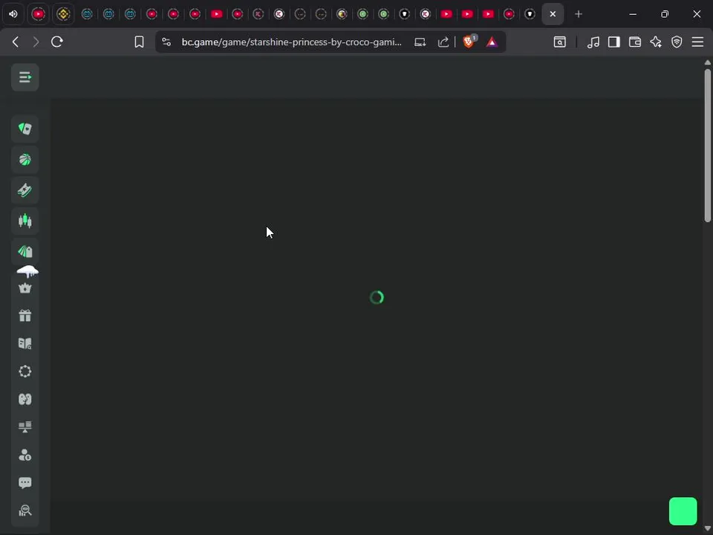Mute audio via speaker icon in tab strip

coord(13,14)
